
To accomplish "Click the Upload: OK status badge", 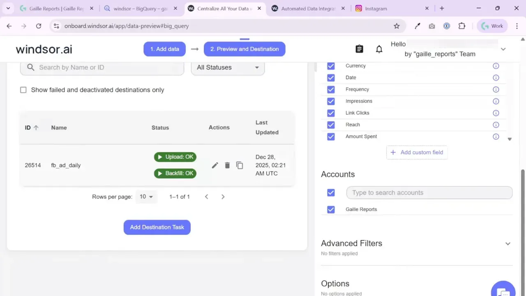I will coord(175,157).
